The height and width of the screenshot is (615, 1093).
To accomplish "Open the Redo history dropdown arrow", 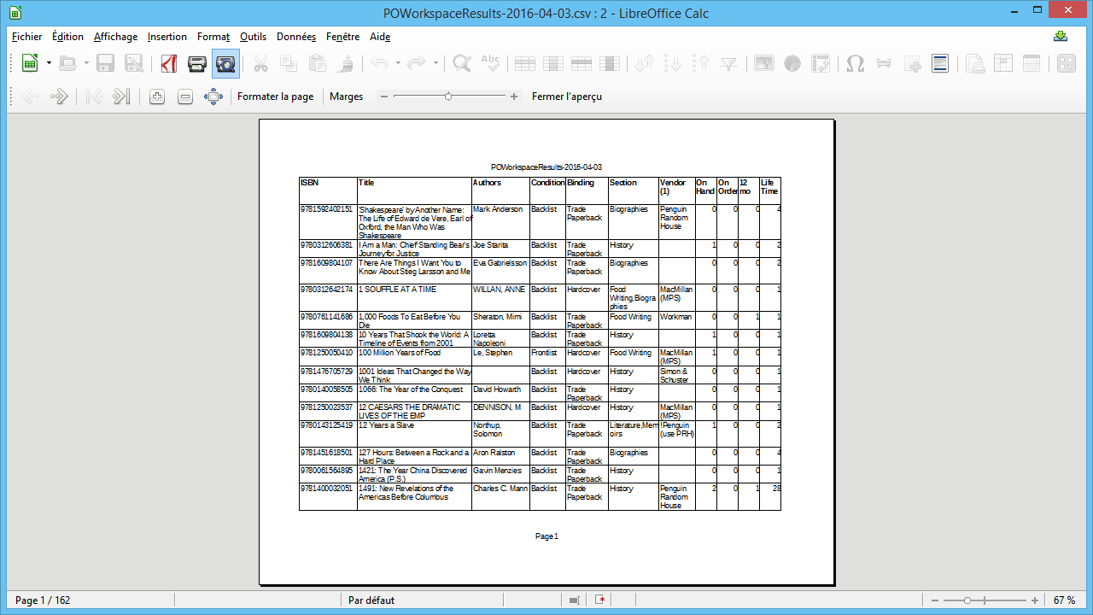I will (x=435, y=63).
